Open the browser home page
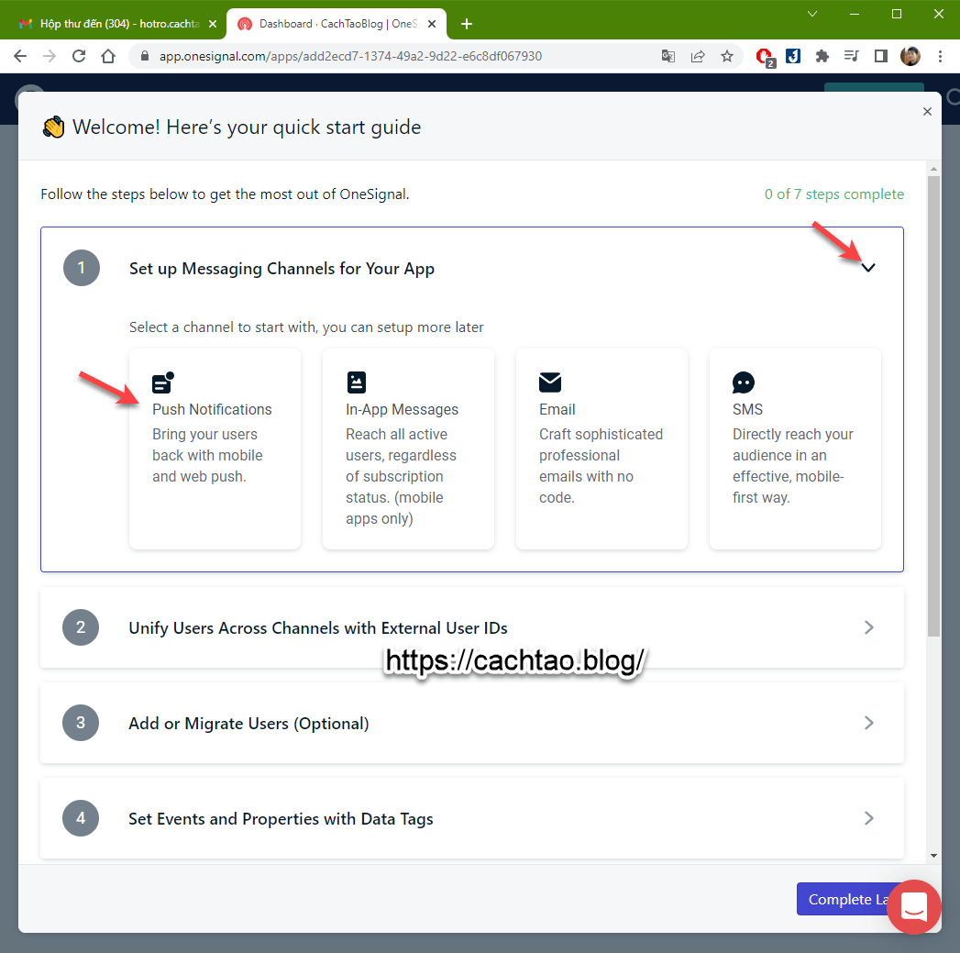This screenshot has width=960, height=953. click(x=108, y=56)
